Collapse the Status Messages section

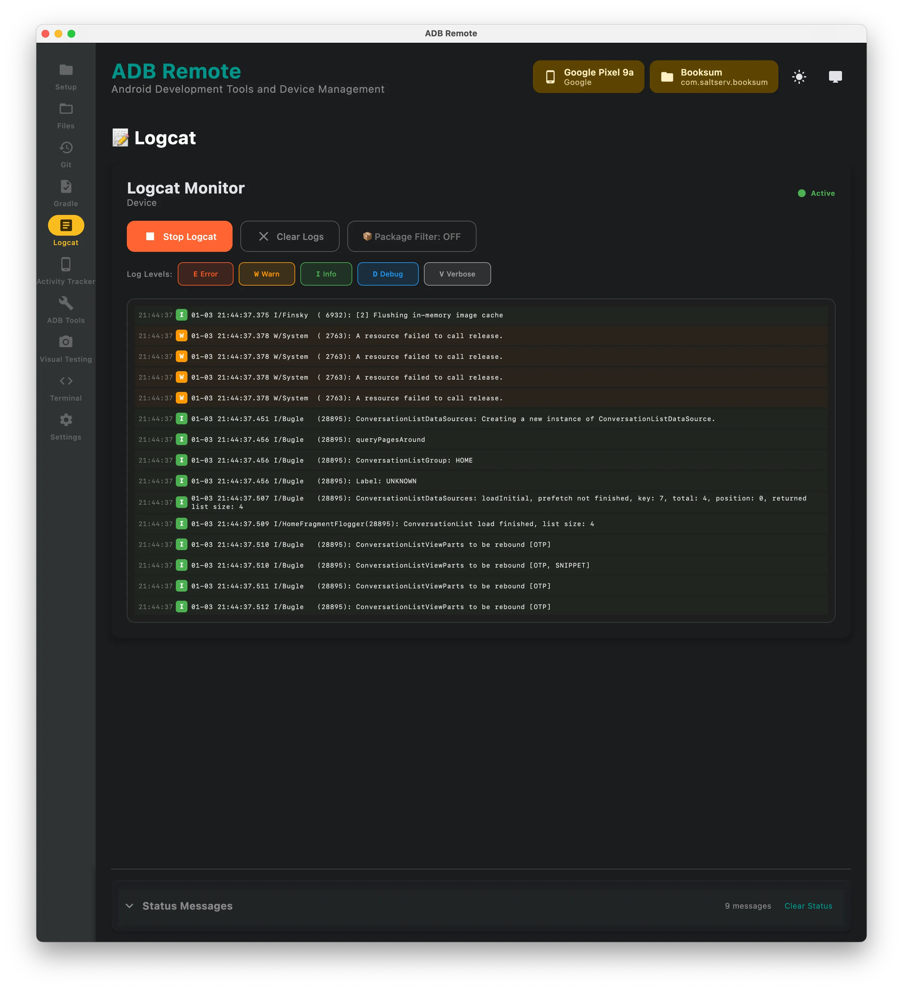[x=130, y=906]
